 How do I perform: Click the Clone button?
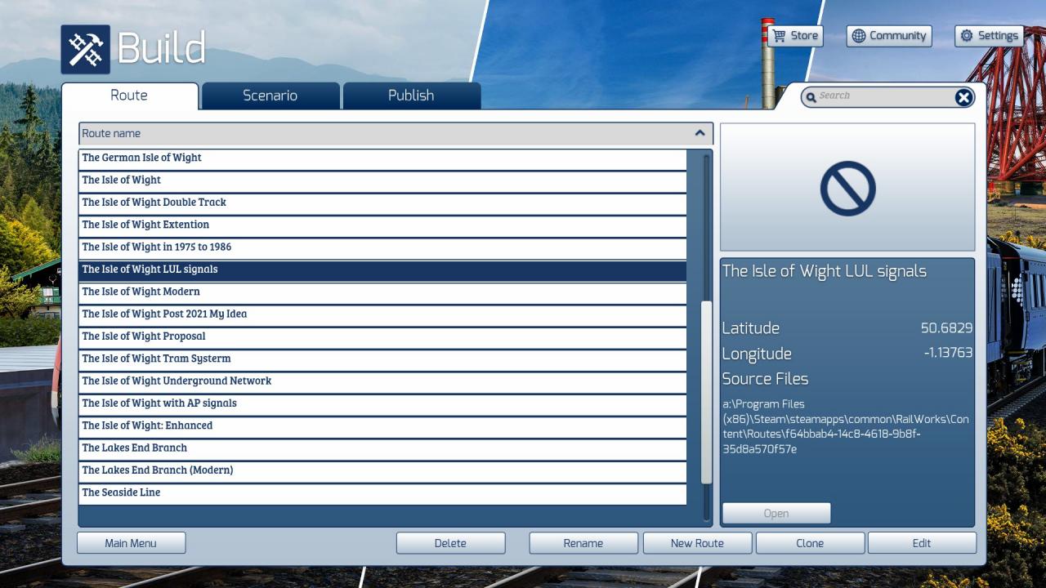(x=810, y=543)
